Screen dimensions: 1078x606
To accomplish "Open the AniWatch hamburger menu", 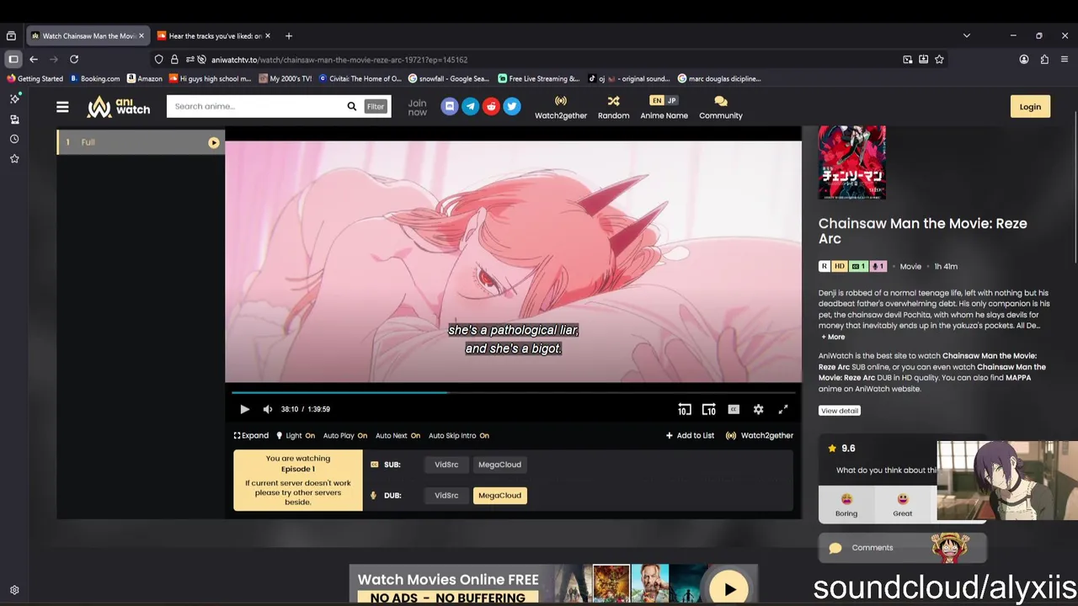I will pos(62,107).
